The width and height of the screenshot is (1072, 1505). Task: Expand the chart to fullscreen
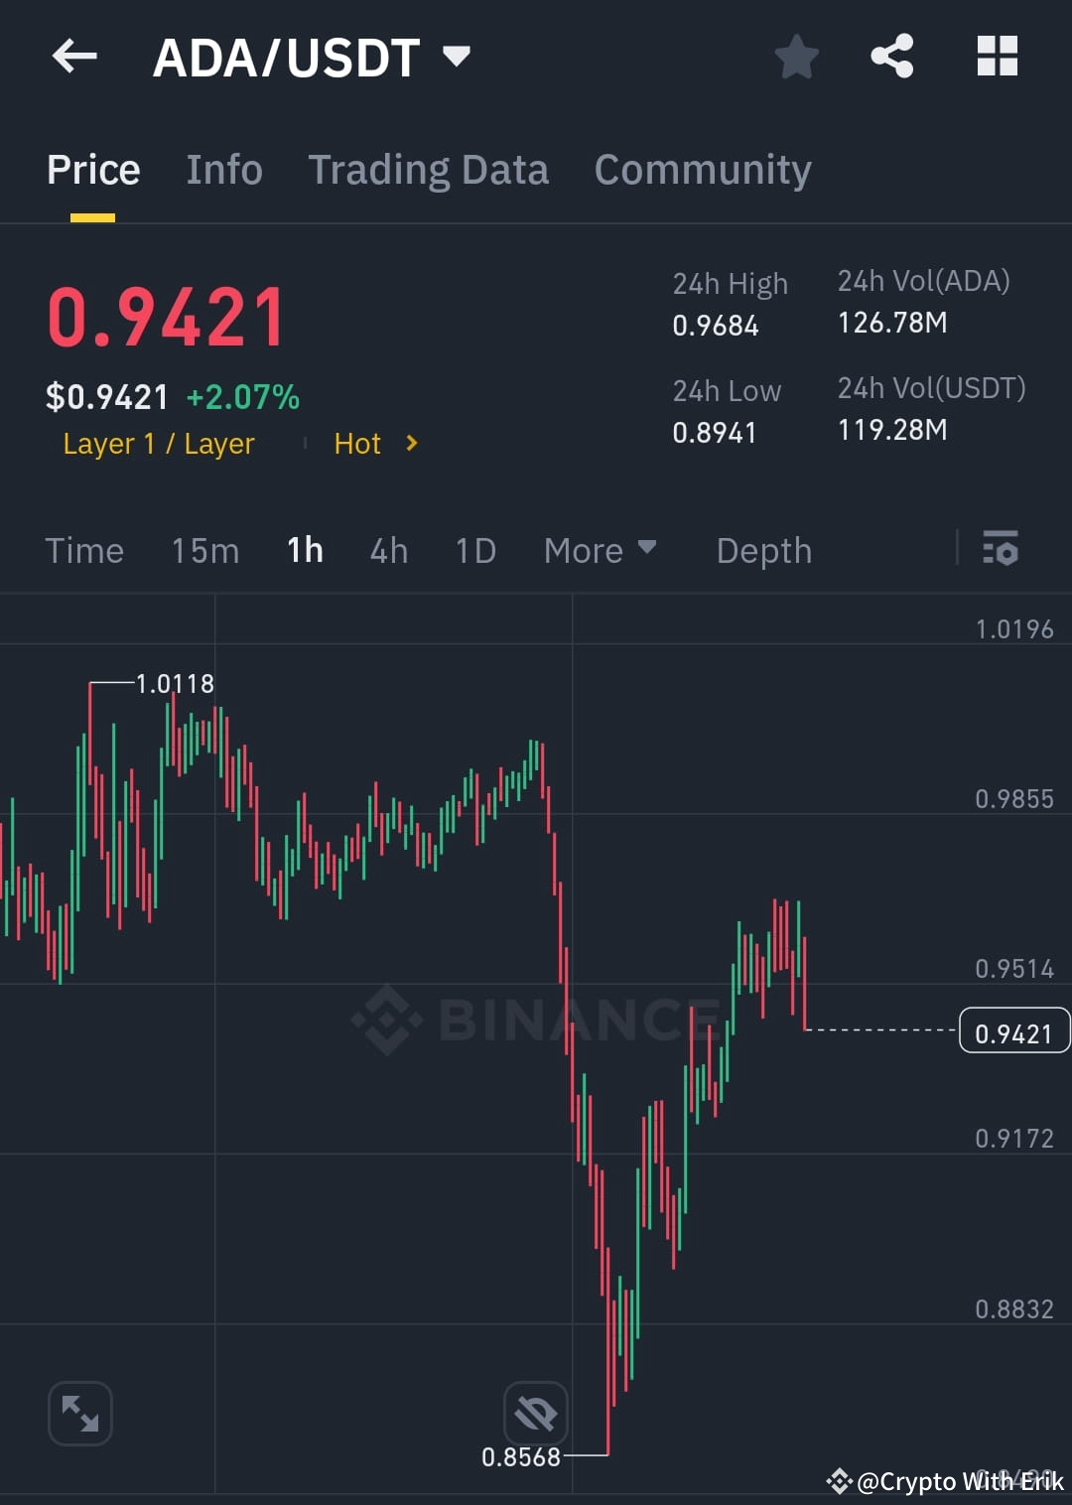pos(79,1413)
